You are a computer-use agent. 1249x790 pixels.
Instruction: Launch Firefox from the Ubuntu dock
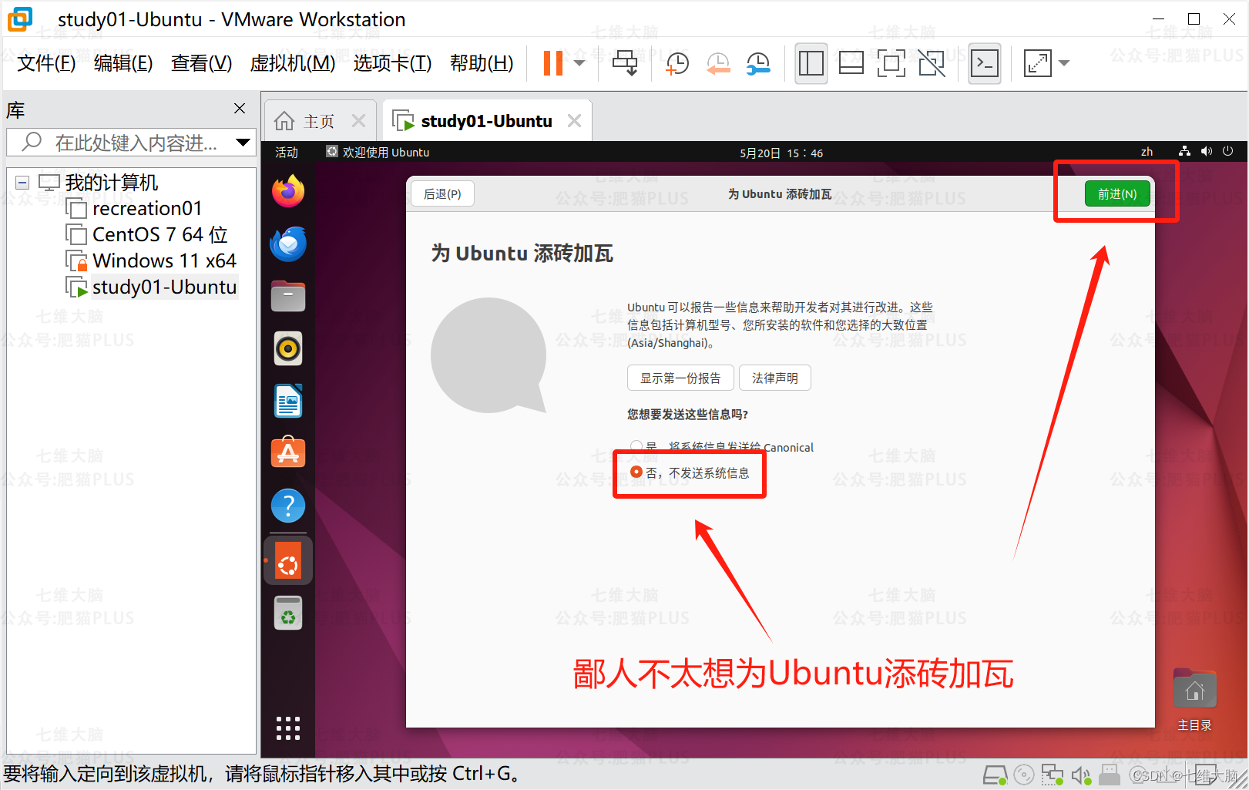[x=288, y=191]
